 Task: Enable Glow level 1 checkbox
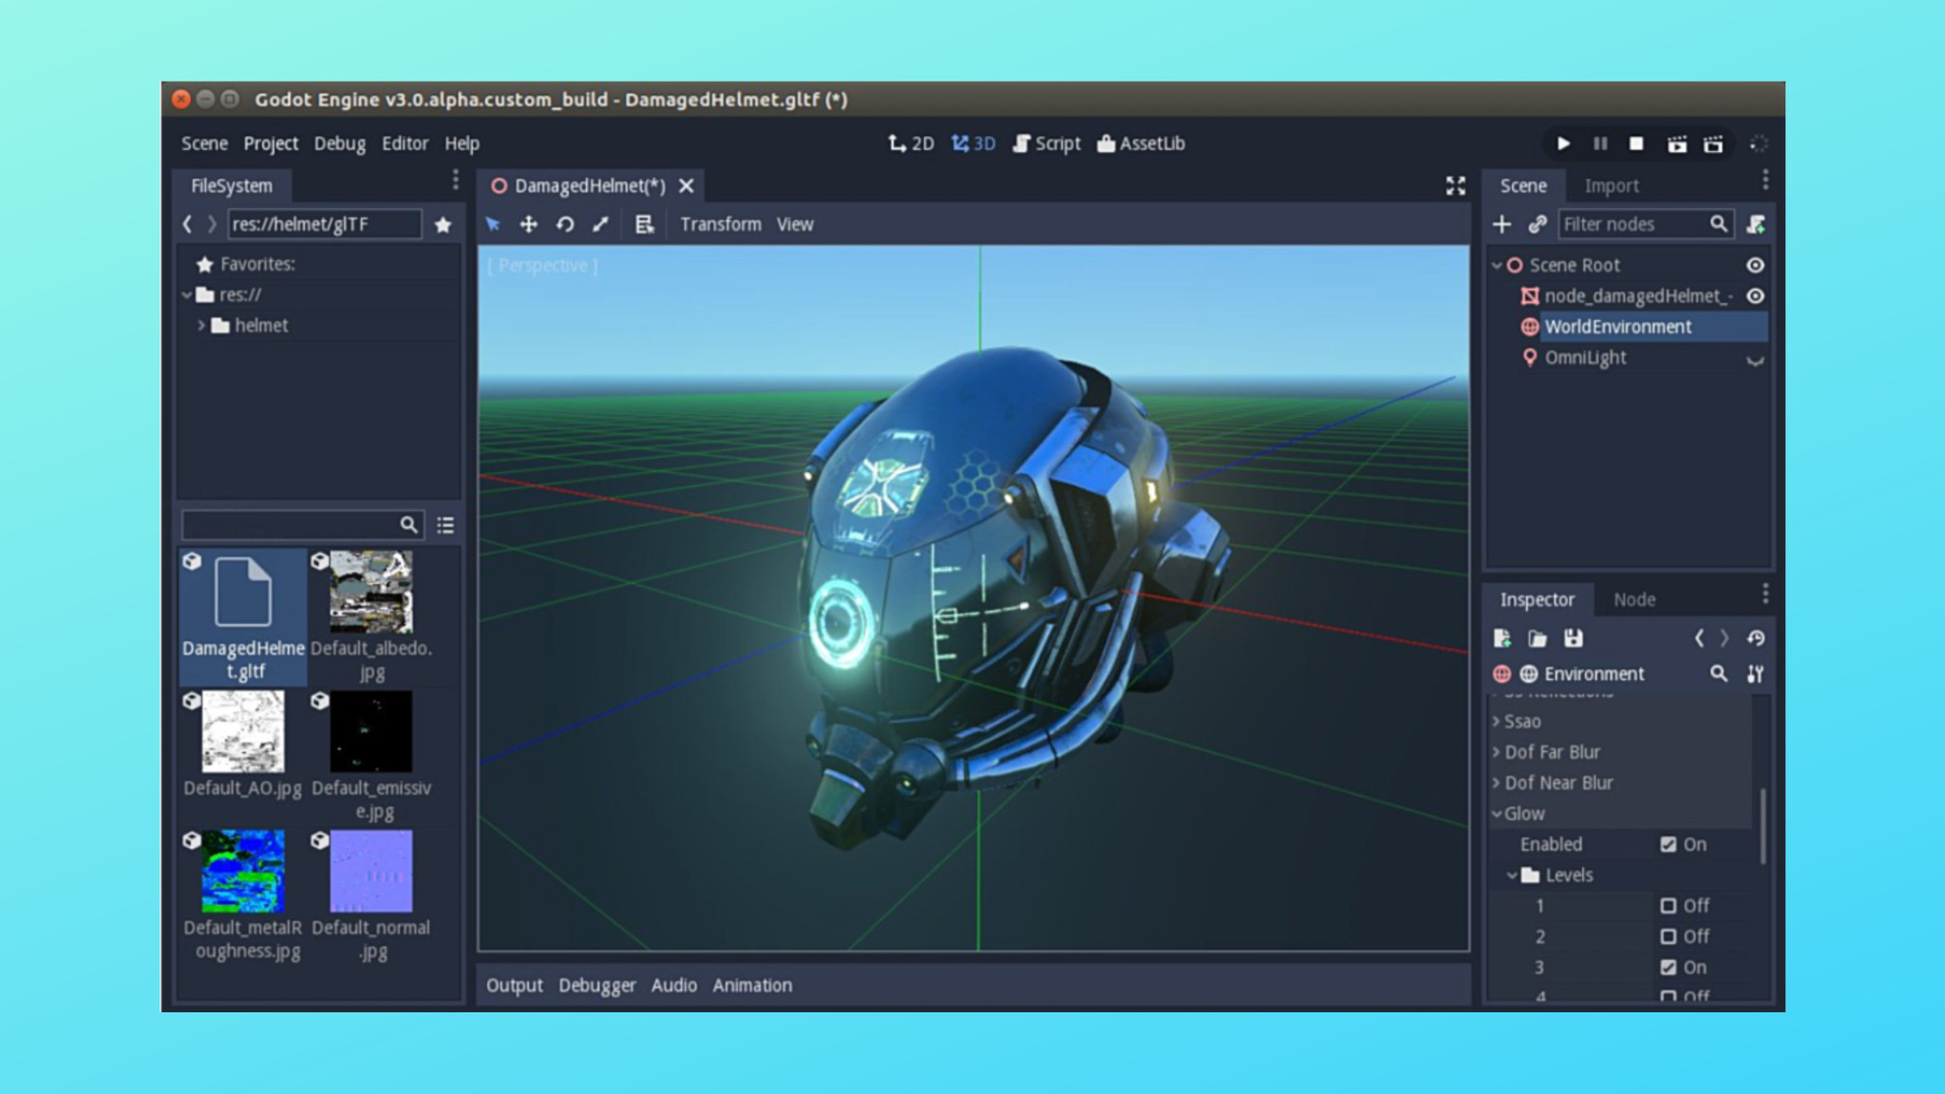coord(1668,906)
